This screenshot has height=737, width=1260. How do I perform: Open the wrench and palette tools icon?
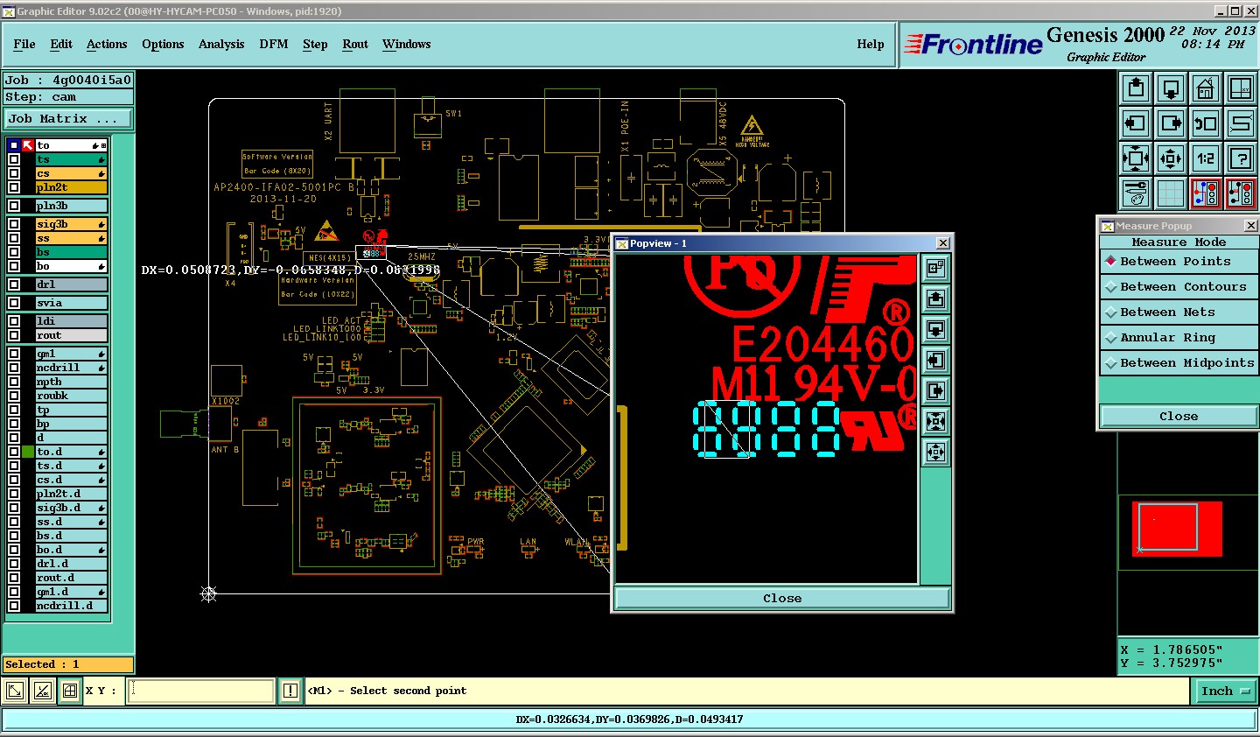[x=1136, y=193]
